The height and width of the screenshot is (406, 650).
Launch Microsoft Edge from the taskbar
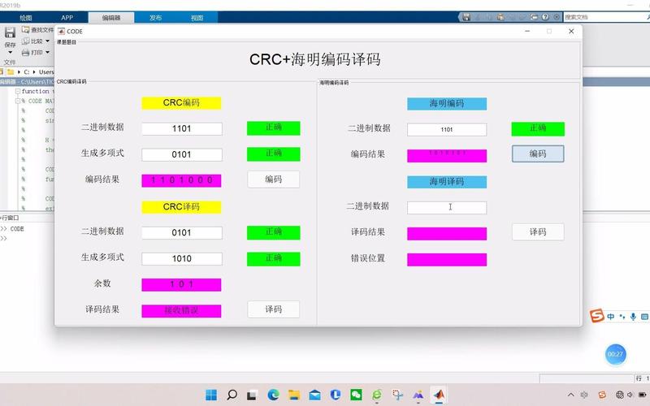[273, 395]
